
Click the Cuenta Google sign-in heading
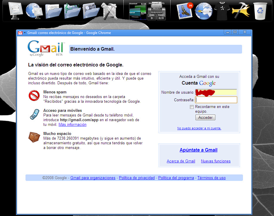(x=199, y=83)
